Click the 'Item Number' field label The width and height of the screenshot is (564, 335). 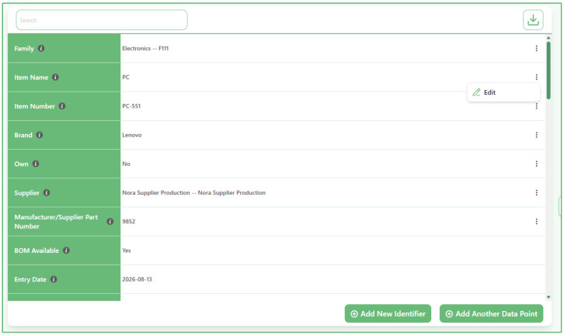point(34,106)
